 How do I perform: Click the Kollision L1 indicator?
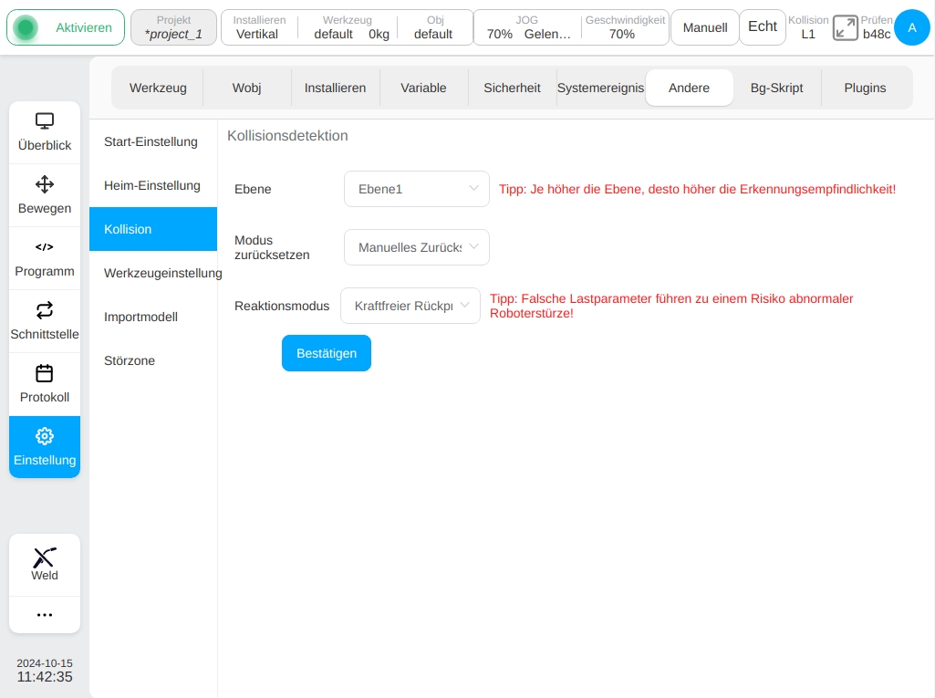[808, 27]
